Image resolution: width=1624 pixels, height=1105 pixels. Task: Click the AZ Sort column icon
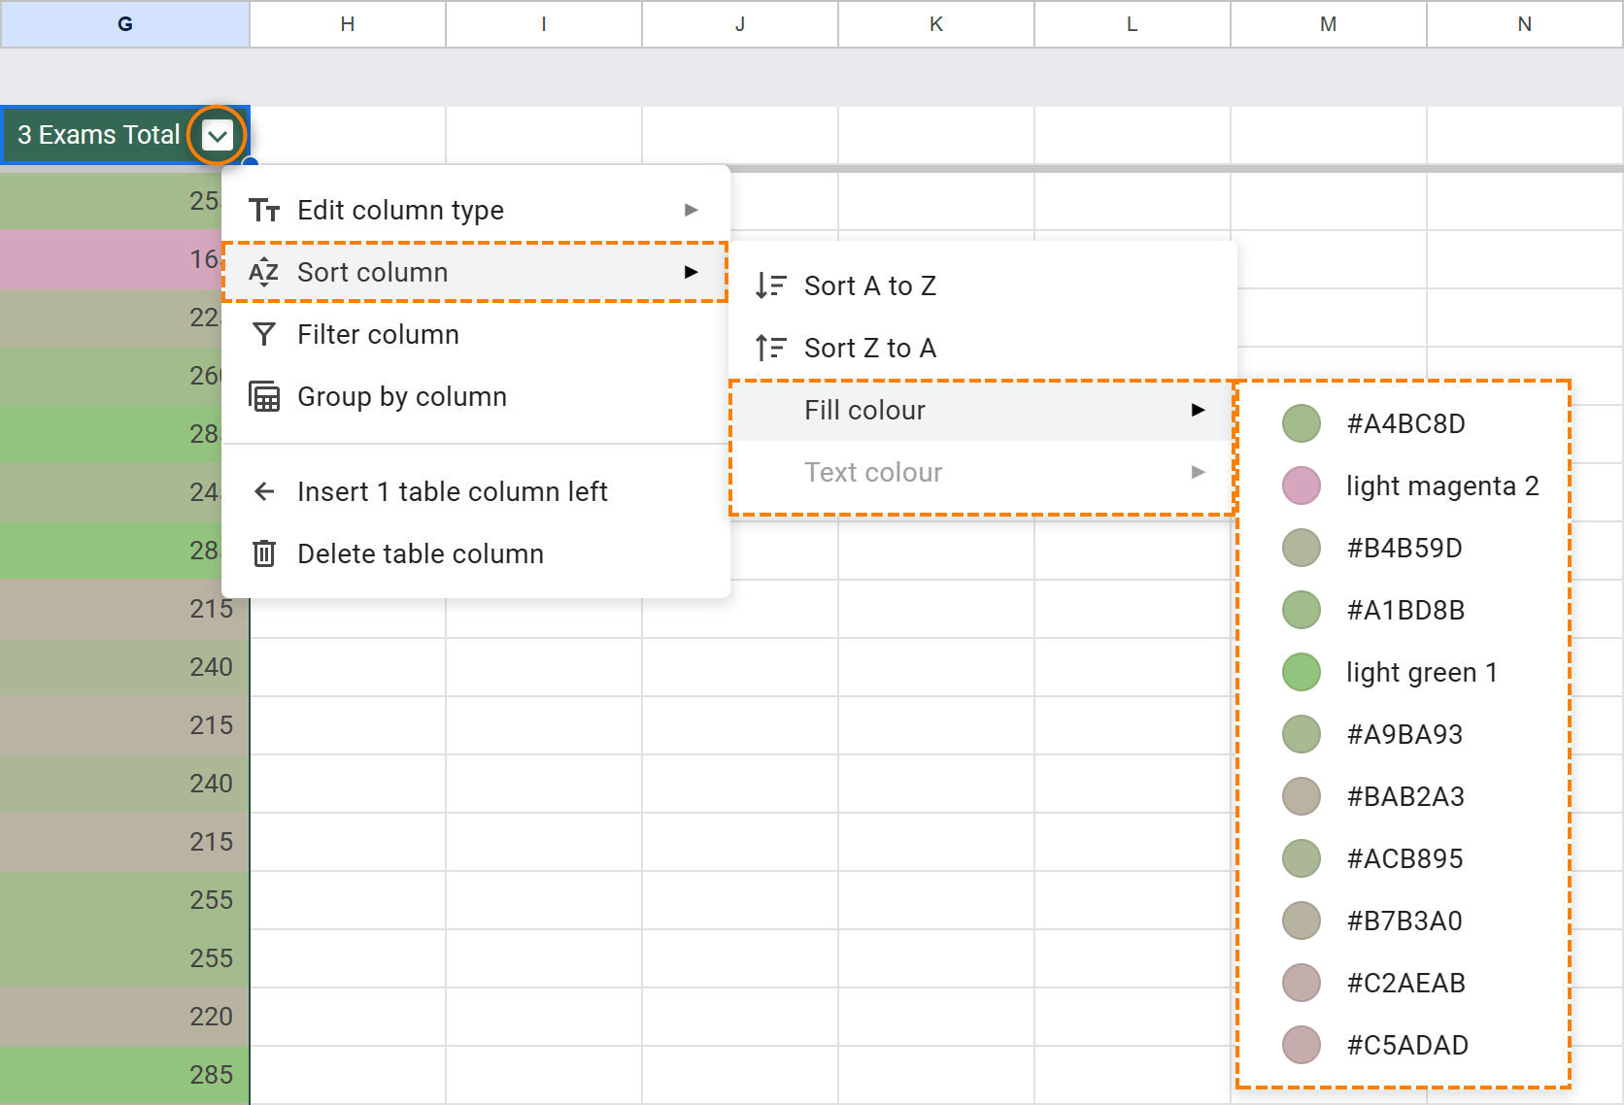coord(264,272)
